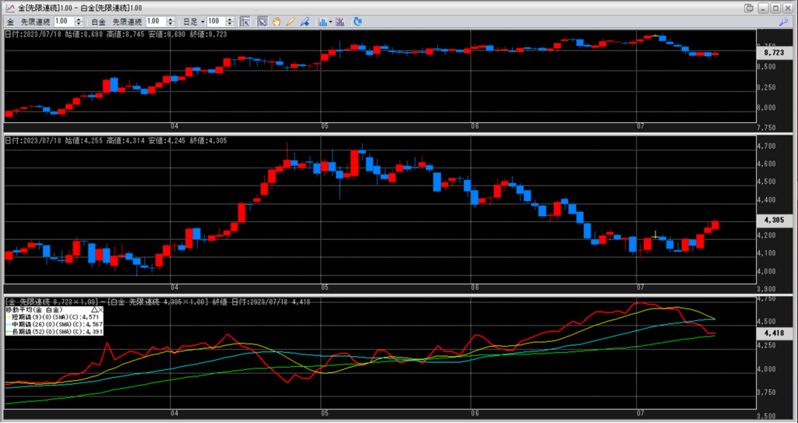This screenshot has width=798, height=423.
Task: Open settings with the wrench icon
Action: [784, 22]
